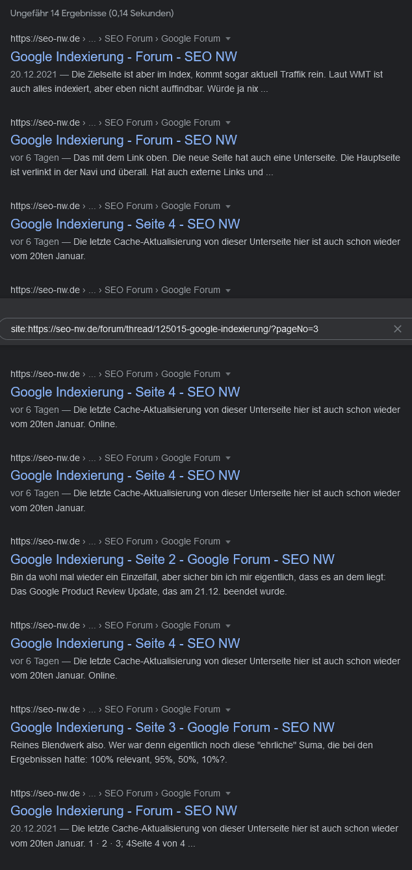
Task: Open the Seite 4 result title directly below the search bar
Action: tap(125, 392)
